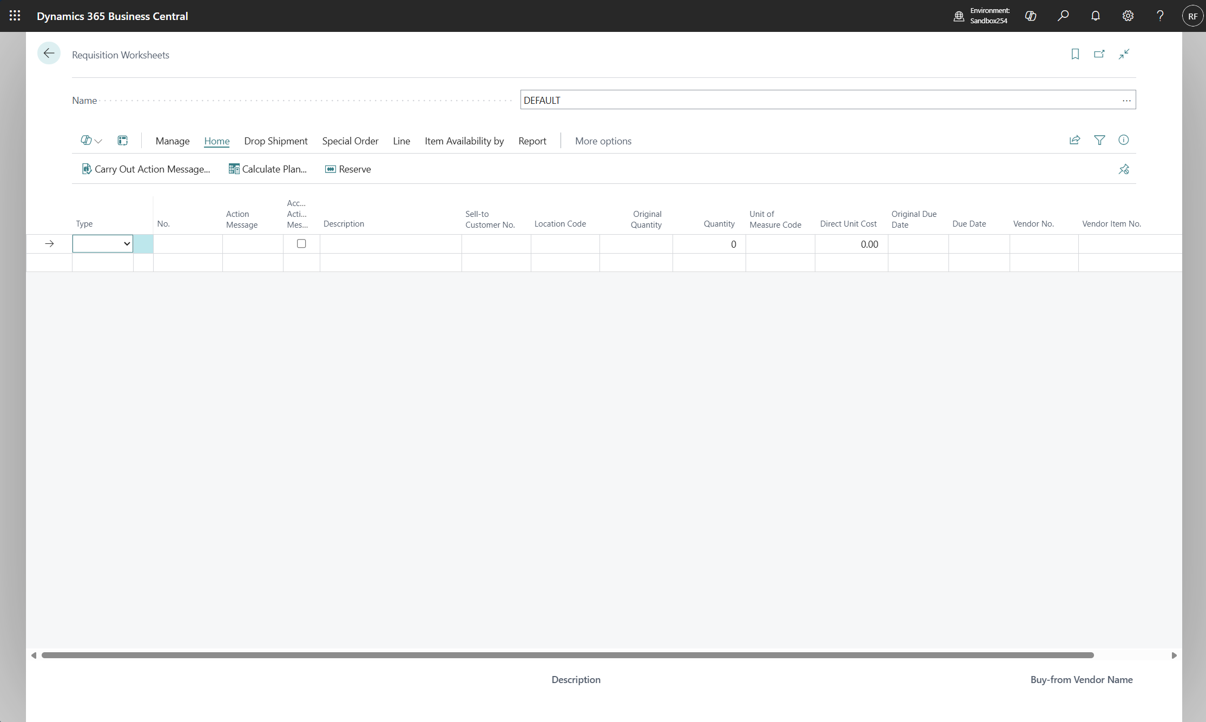The image size is (1206, 722).
Task: Switch to the Manage tab
Action: coord(172,141)
